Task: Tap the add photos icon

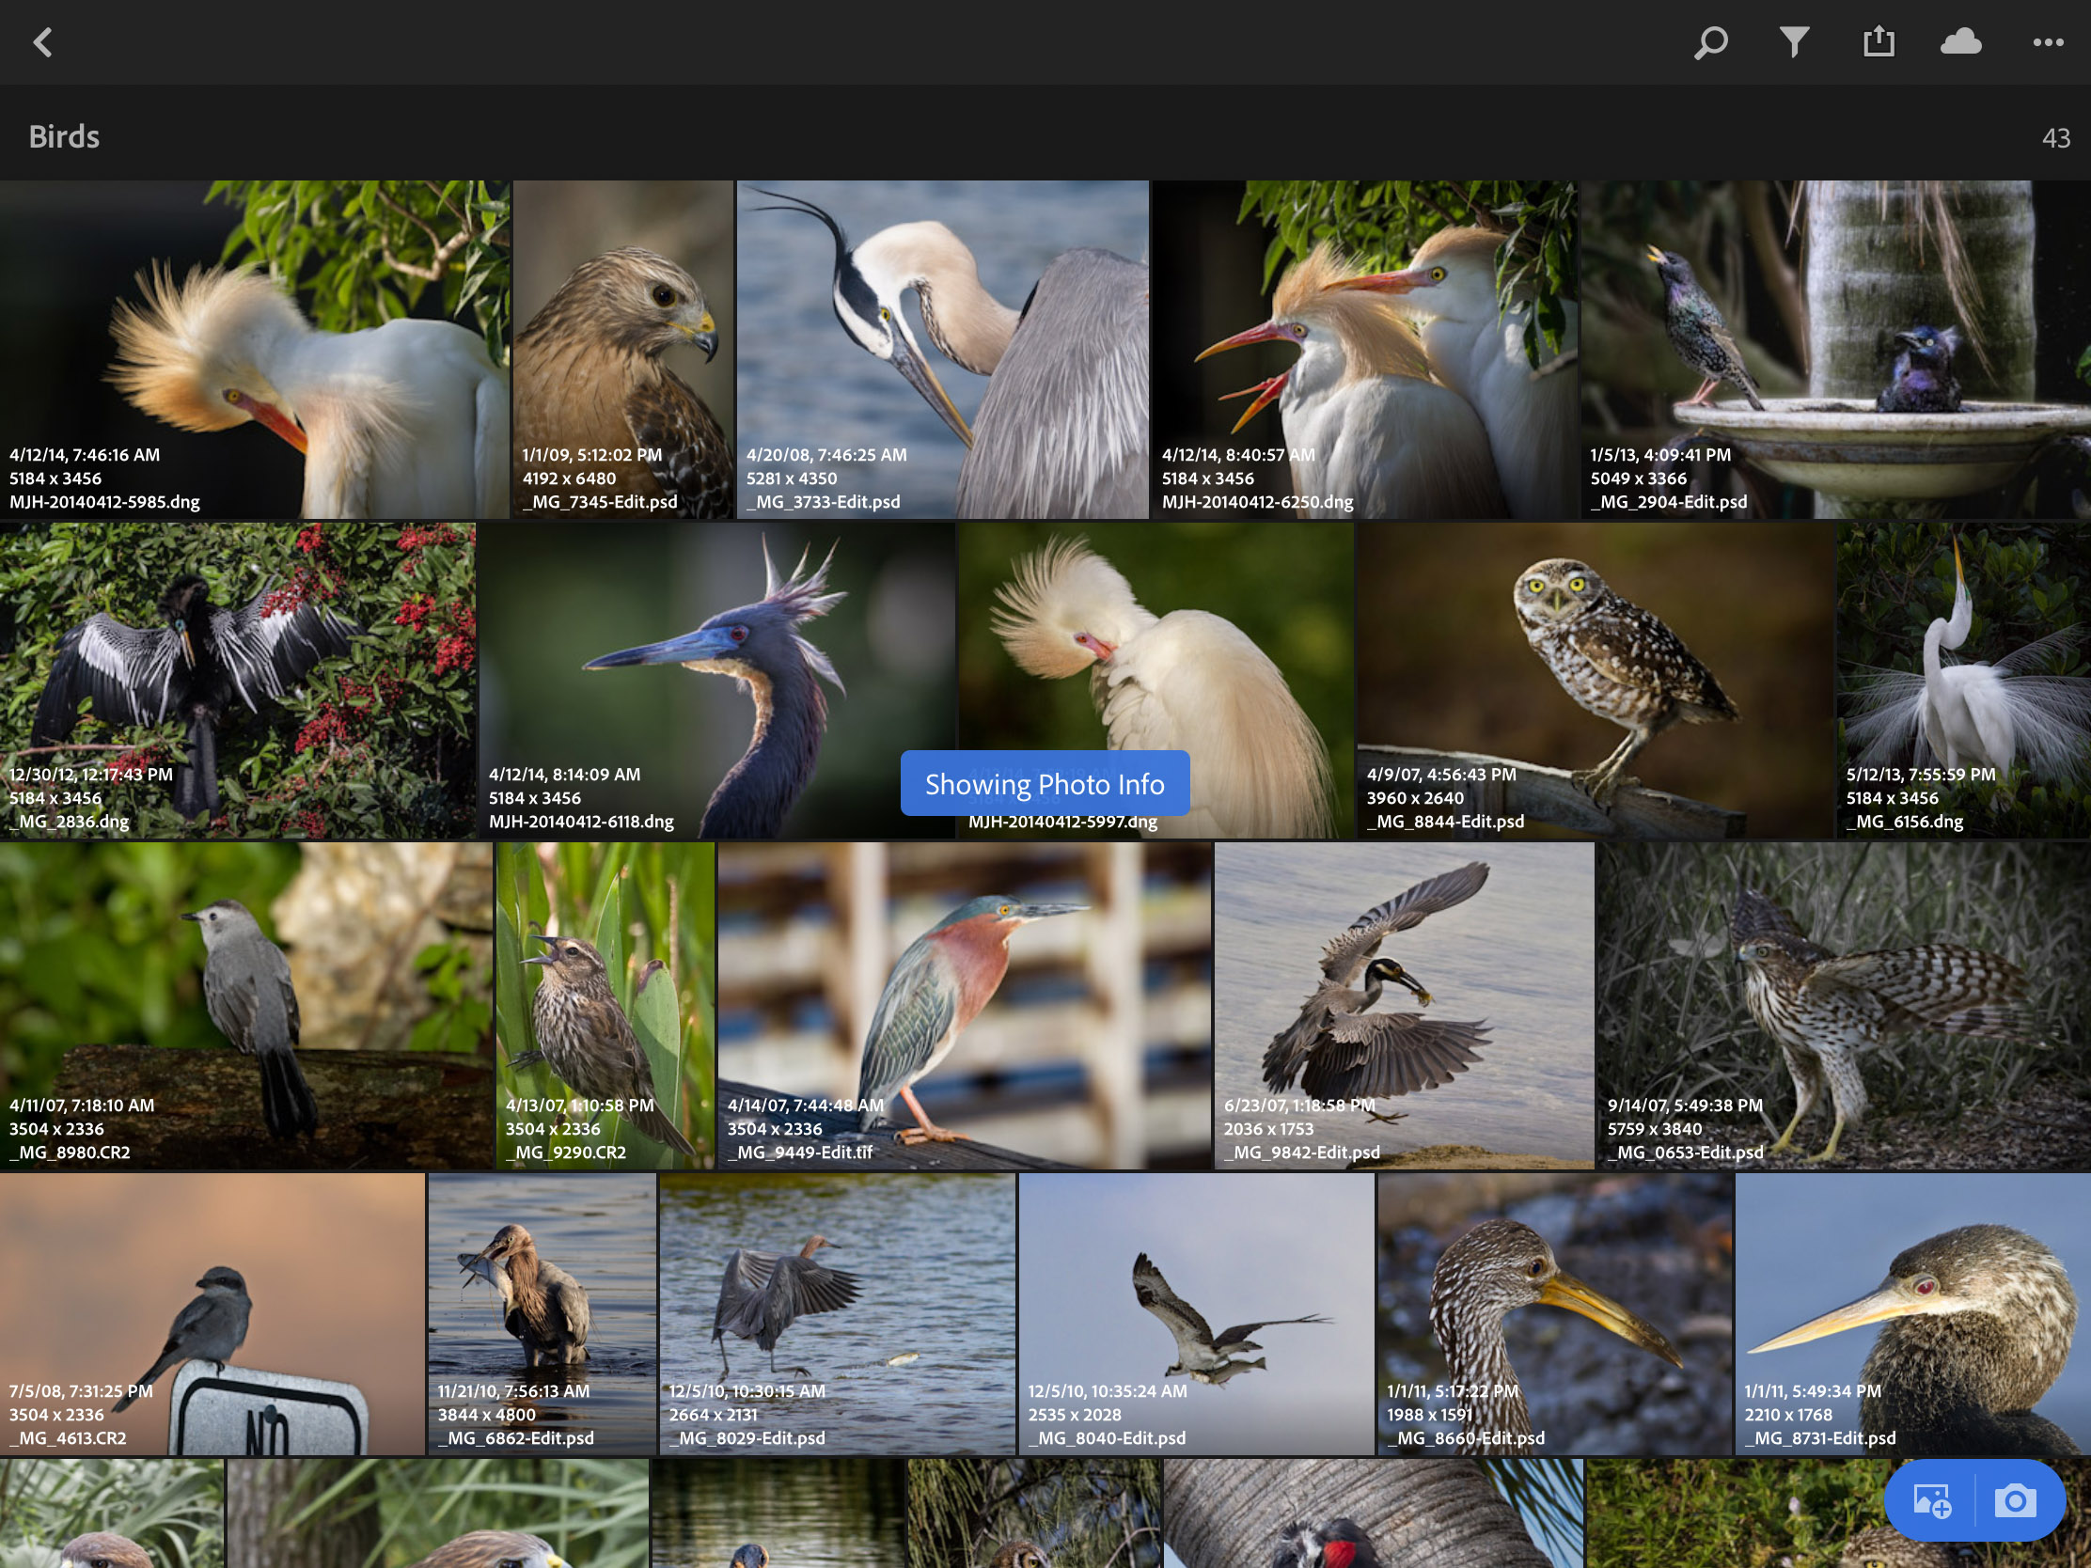Action: [x=1932, y=1501]
